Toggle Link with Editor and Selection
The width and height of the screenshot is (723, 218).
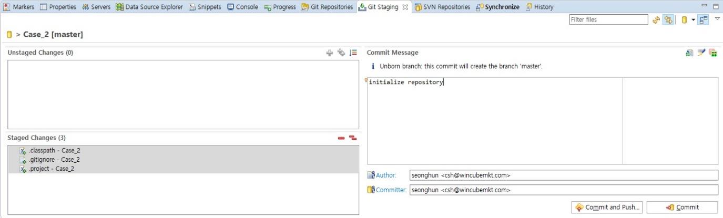coord(669,20)
